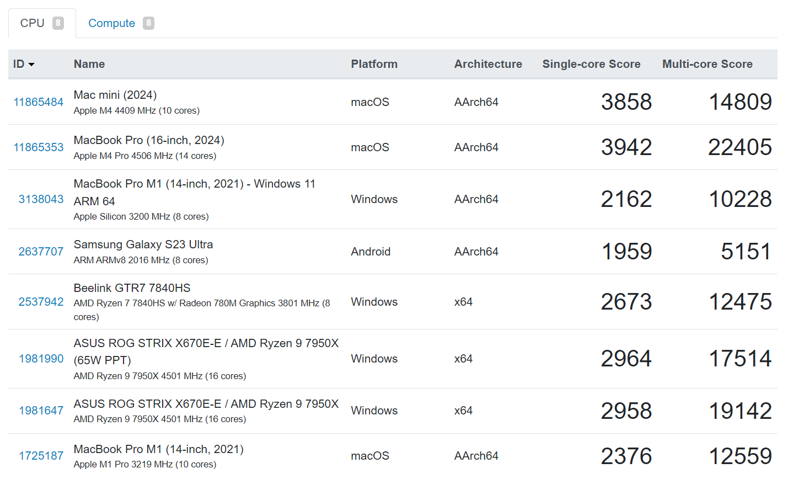Click ARM ARMv8 2016 MHz (8 cores) text
Image resolution: width=788 pixels, height=479 pixels.
coord(141,260)
